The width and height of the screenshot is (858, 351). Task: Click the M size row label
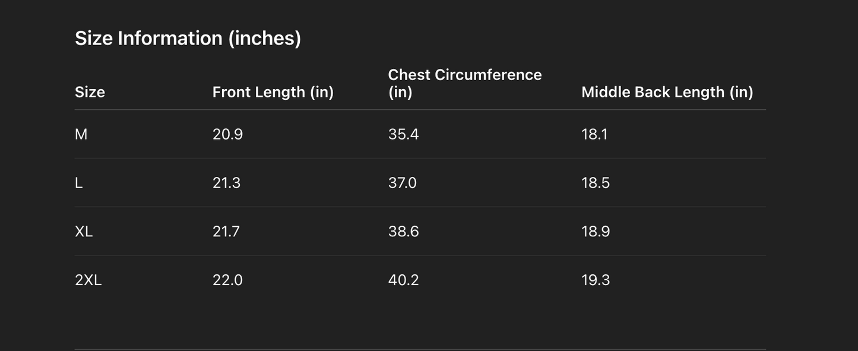pos(81,134)
